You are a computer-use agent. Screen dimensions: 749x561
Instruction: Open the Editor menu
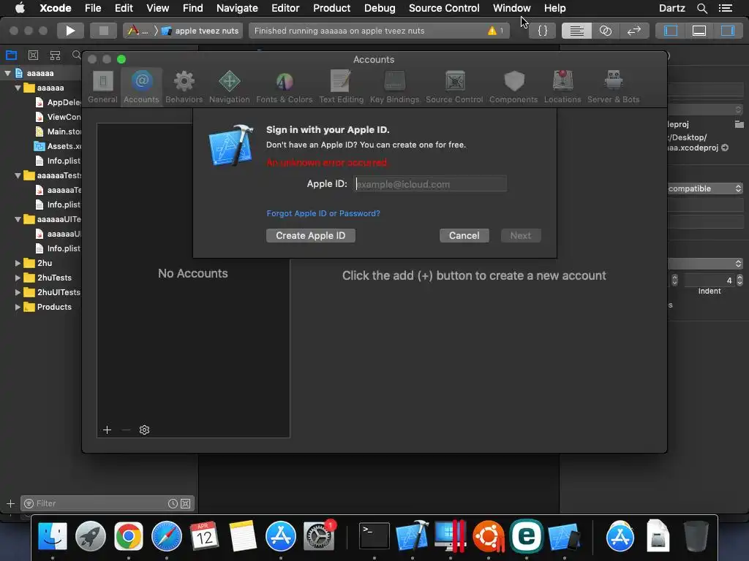[x=285, y=8]
